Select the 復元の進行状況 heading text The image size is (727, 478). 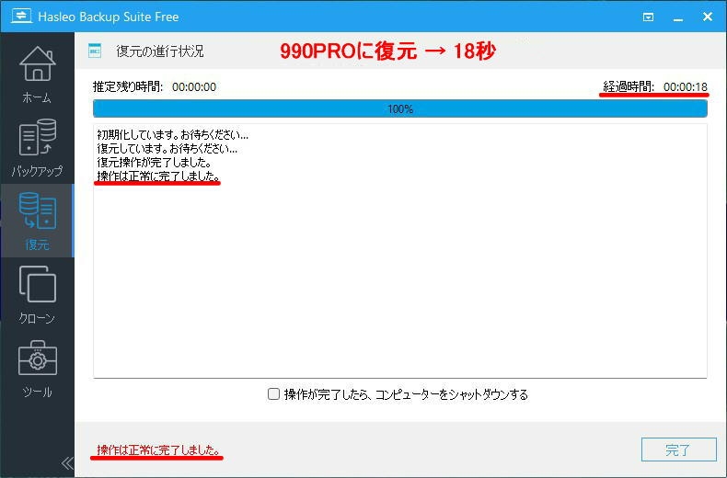tap(160, 51)
